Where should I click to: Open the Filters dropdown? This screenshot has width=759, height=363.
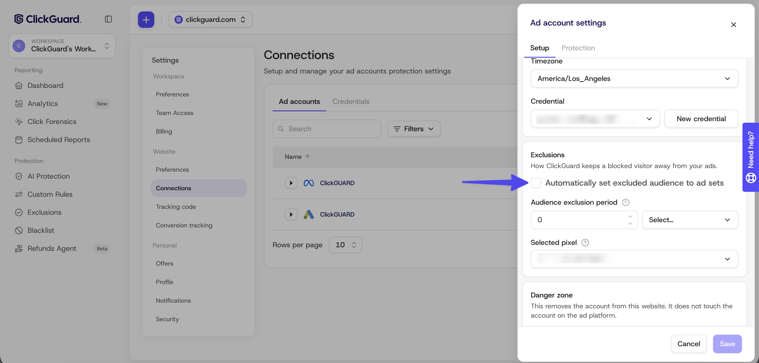tap(414, 129)
